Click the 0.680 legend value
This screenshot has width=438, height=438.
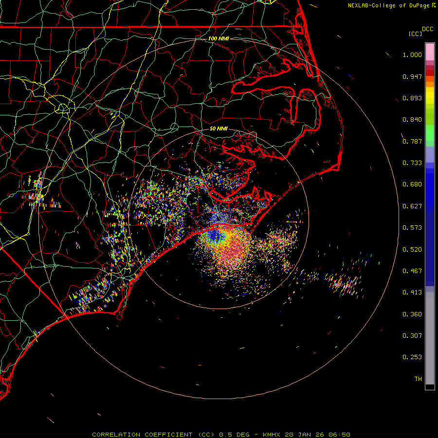point(412,184)
